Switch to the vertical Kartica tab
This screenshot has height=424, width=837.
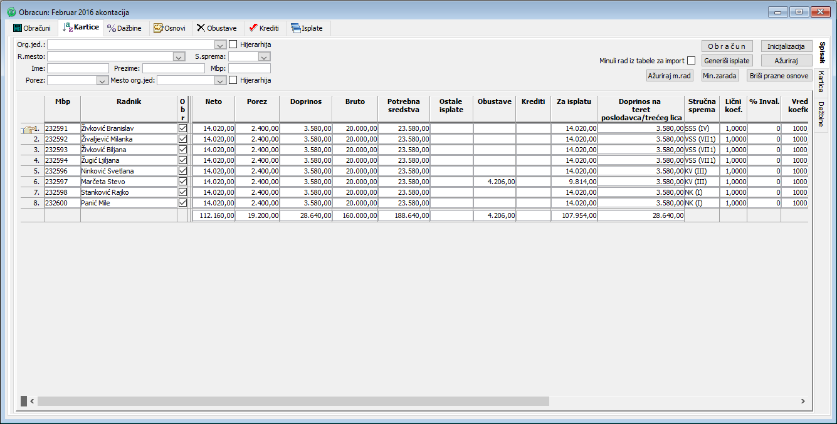(821, 82)
